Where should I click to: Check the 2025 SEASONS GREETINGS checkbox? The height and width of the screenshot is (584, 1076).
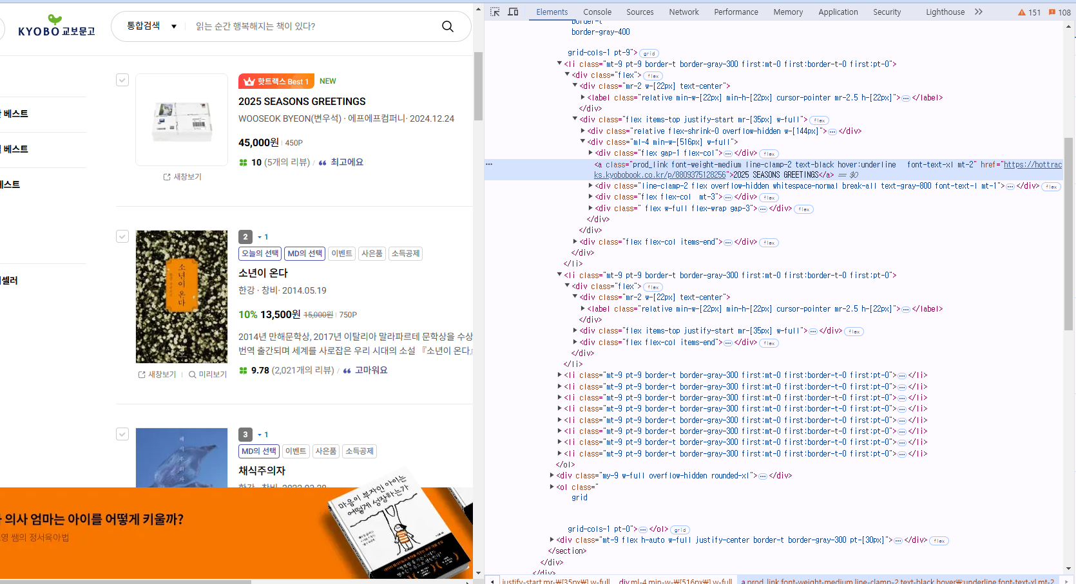click(122, 80)
